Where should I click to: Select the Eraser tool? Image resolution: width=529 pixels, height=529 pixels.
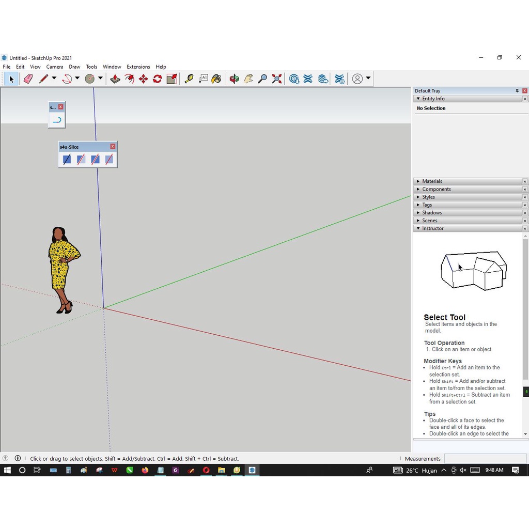click(x=28, y=79)
